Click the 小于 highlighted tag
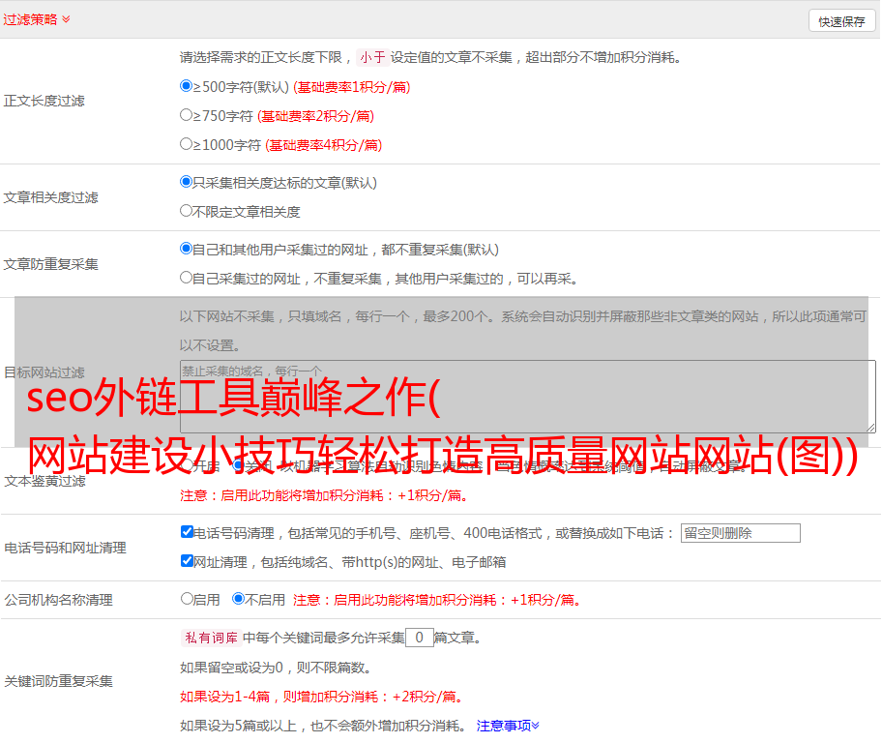 click(372, 57)
